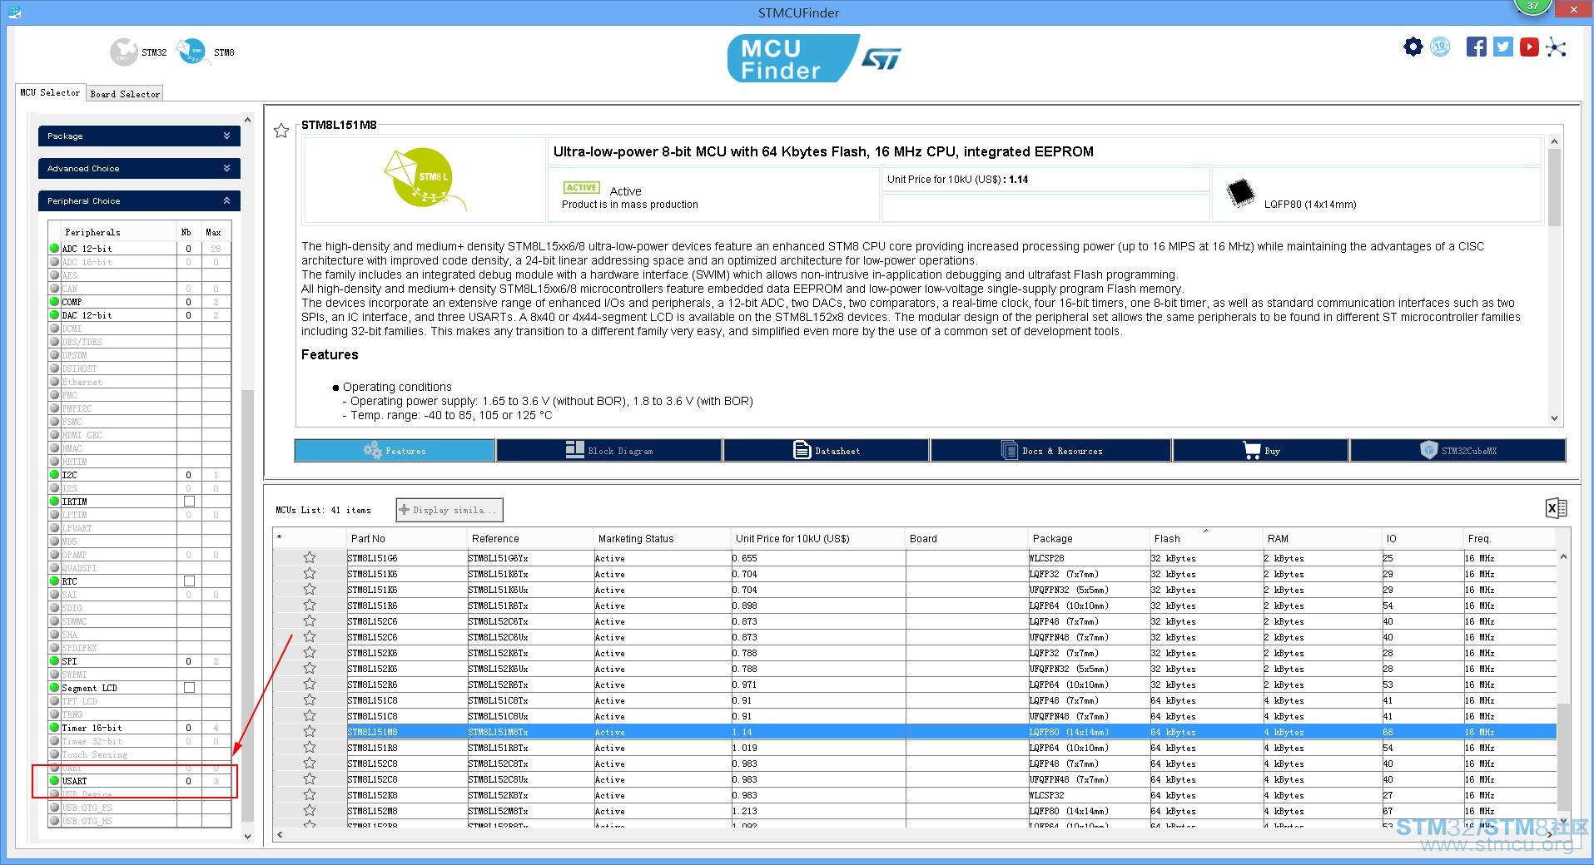Switch to the Board Selector tab
The image size is (1594, 865).
click(125, 94)
